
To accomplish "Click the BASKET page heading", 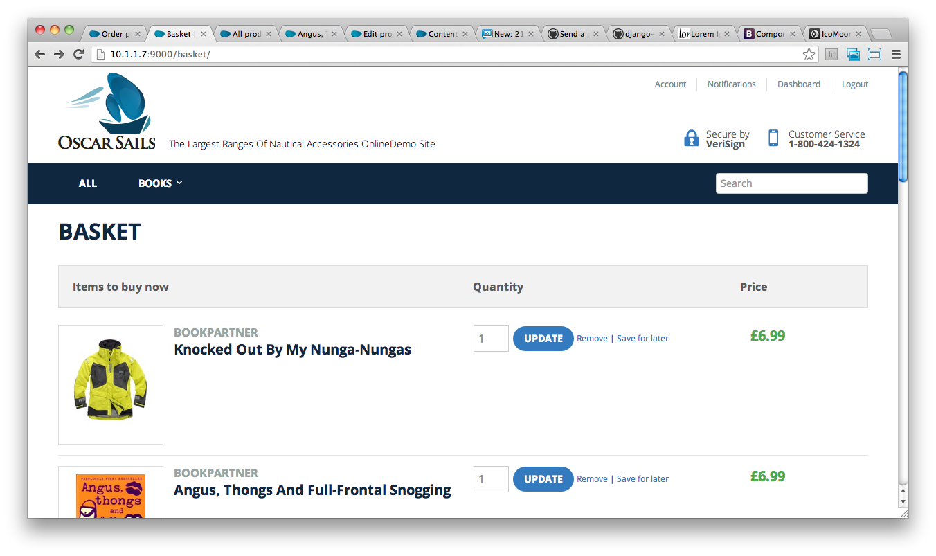I will 100,231.
